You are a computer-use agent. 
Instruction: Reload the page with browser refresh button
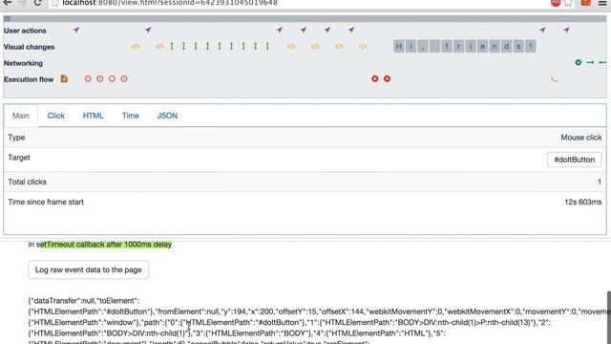[37, 3]
